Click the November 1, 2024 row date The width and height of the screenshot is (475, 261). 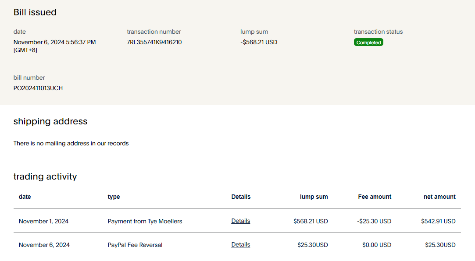(43, 221)
